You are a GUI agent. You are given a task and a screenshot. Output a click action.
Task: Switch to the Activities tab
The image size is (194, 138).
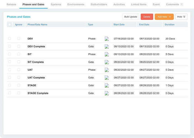(x=119, y=4)
